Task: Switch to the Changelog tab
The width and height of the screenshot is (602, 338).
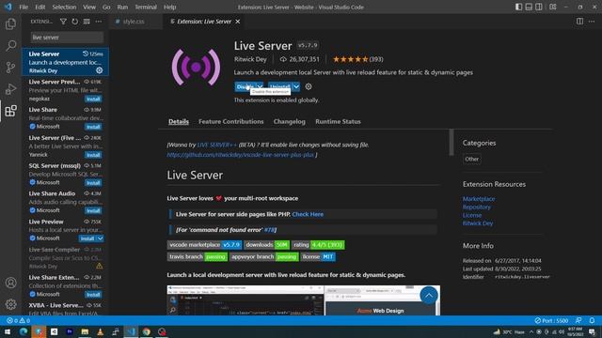Action: [289, 121]
